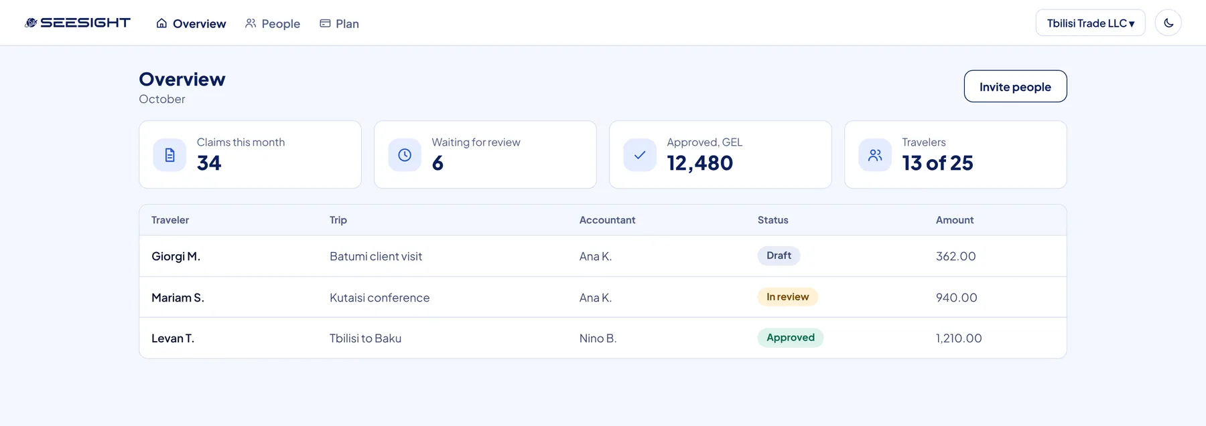This screenshot has height=426, width=1206.
Task: Open the Overview tab
Action: [192, 23]
